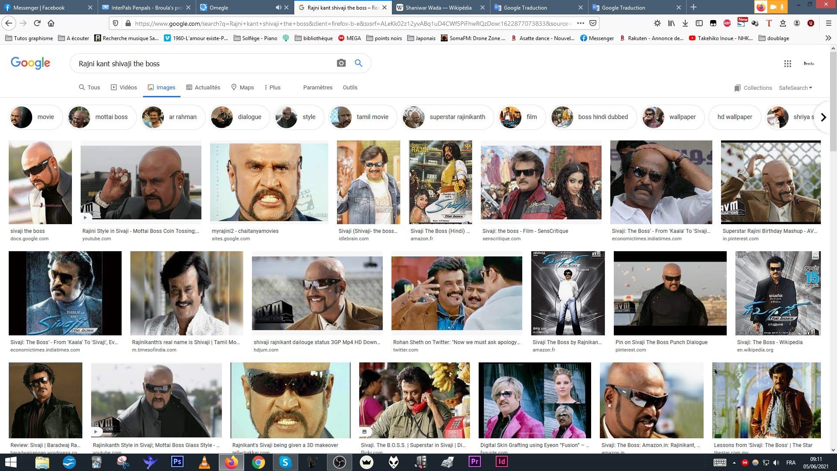The image size is (837, 471).
Task: Open the Google apps grid icon
Action: 787,64
